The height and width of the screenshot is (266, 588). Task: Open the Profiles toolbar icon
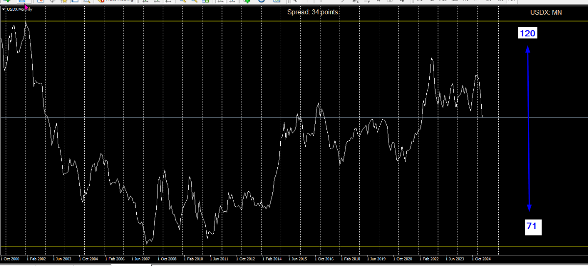coord(22,1)
